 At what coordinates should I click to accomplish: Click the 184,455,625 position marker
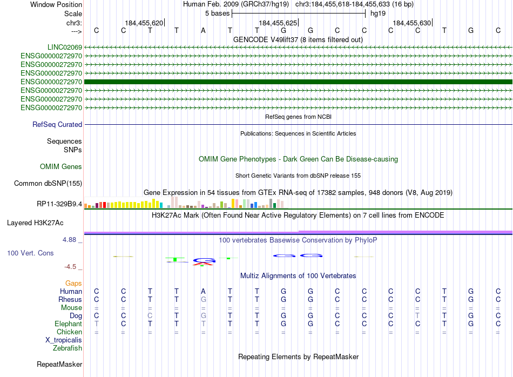point(279,23)
